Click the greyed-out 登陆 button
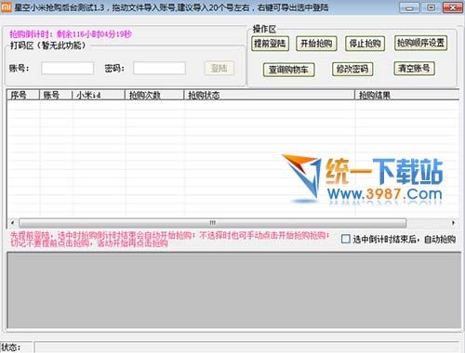 [219, 68]
